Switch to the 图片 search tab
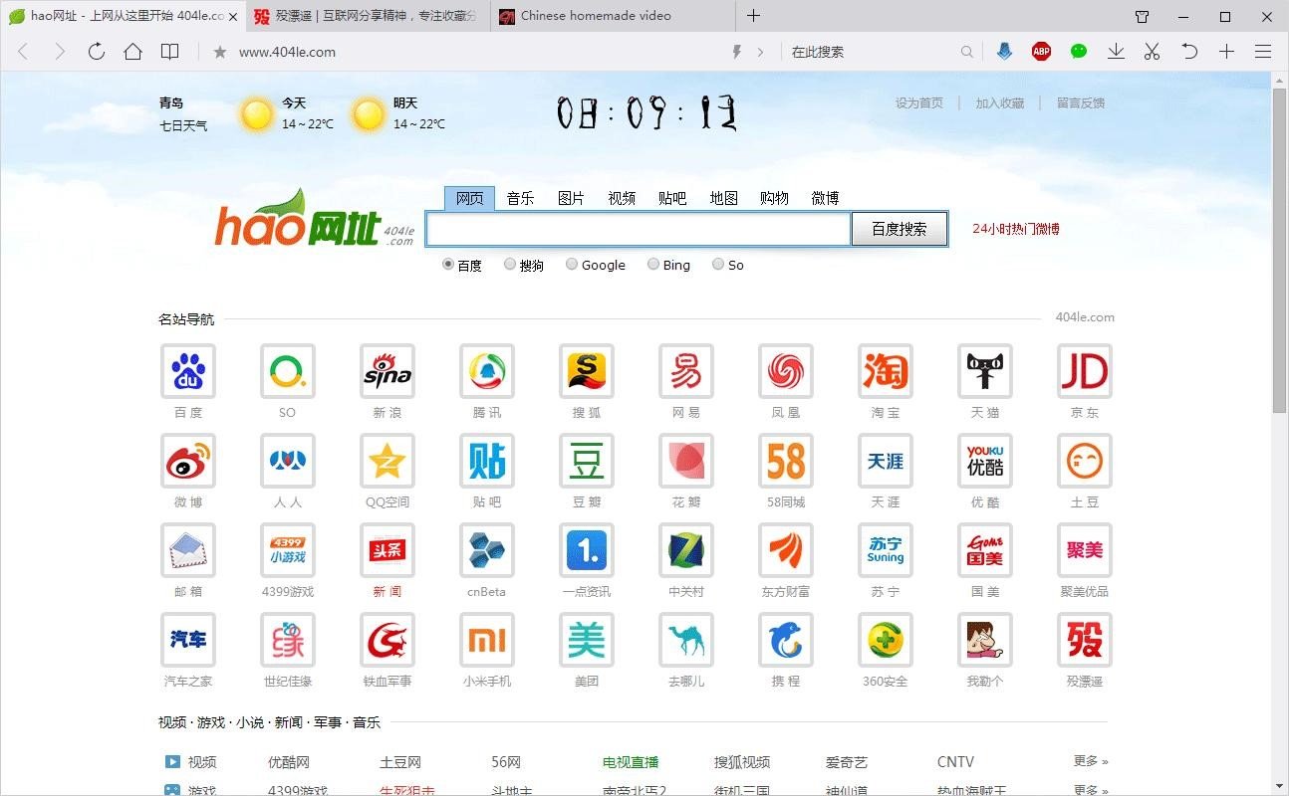The image size is (1289, 796). tap(571, 197)
